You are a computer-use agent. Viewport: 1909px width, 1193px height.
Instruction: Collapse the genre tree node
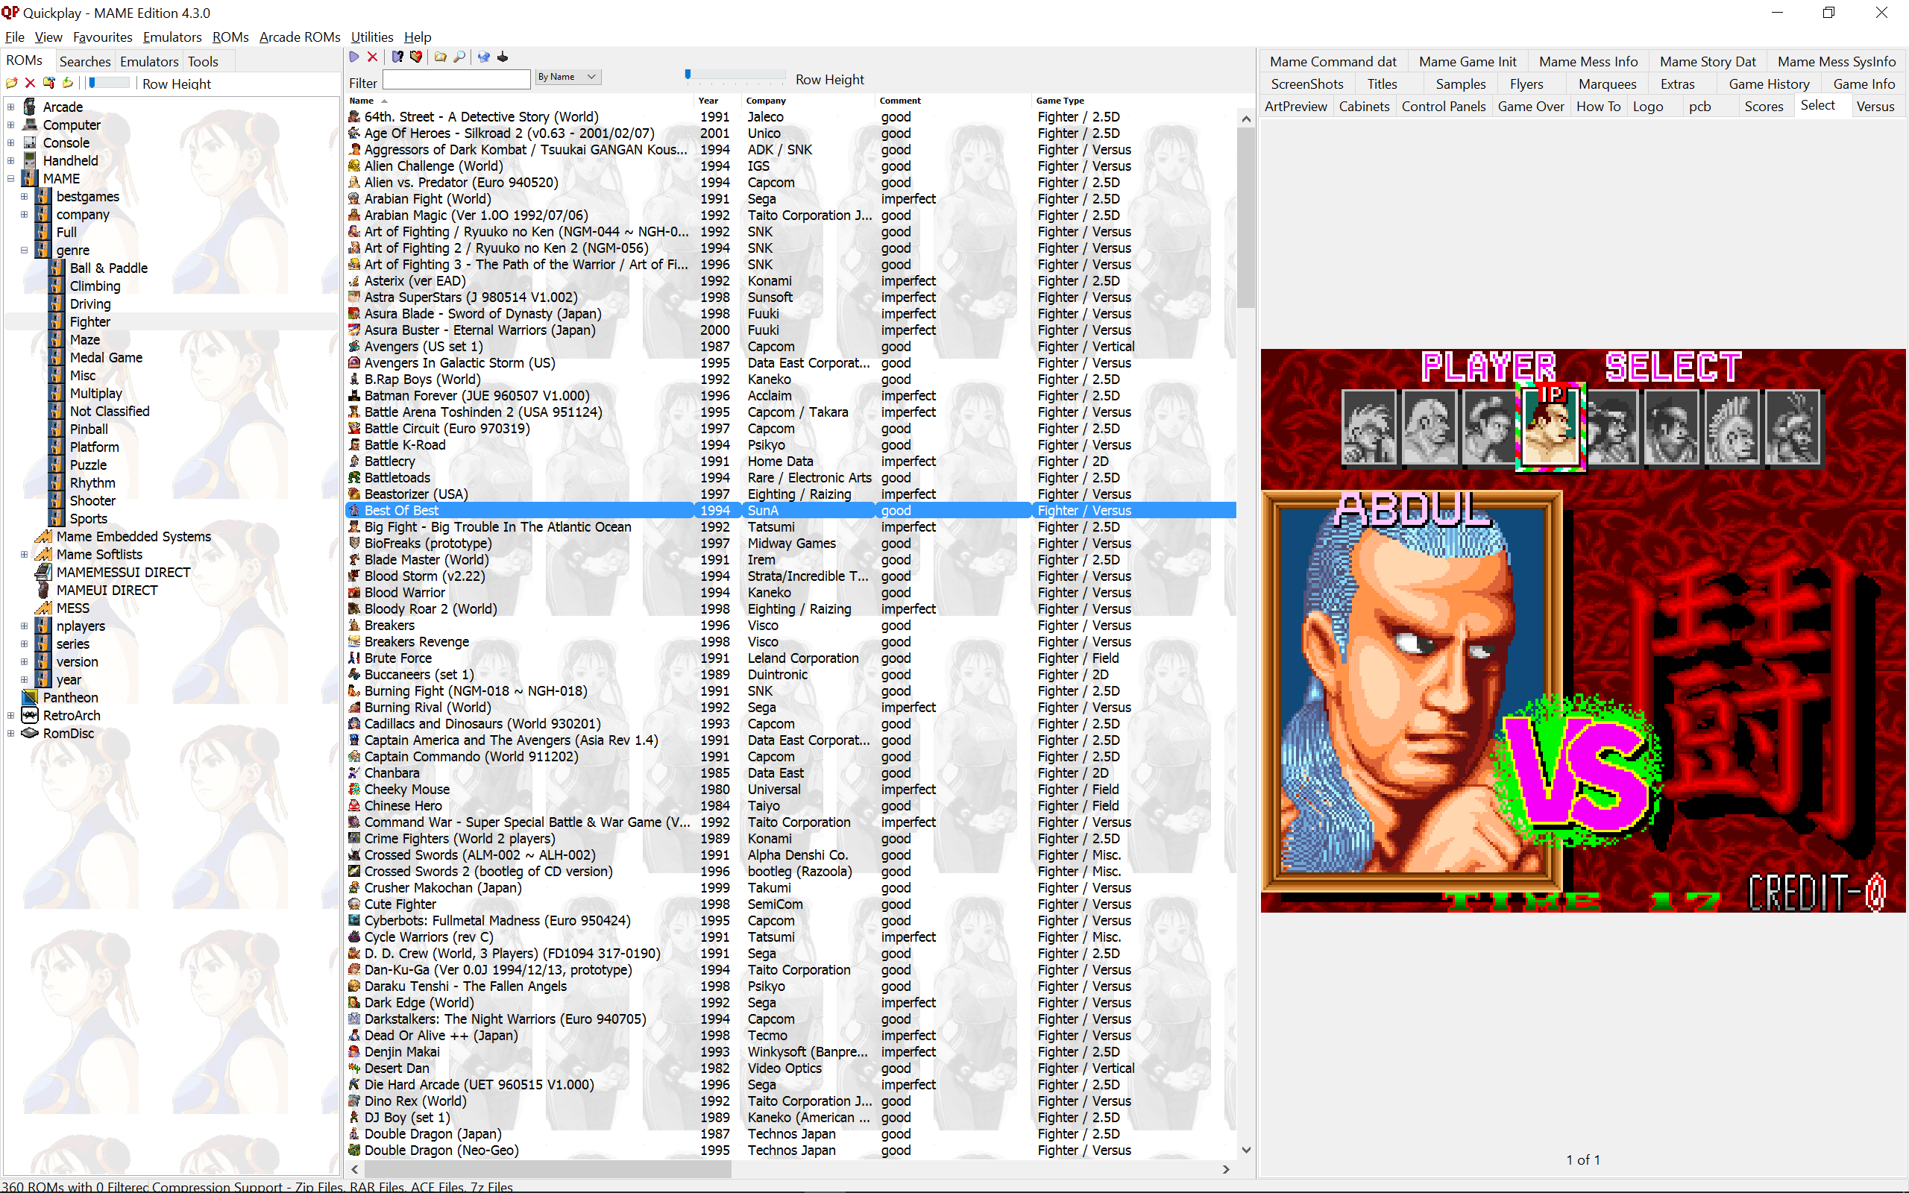click(25, 250)
